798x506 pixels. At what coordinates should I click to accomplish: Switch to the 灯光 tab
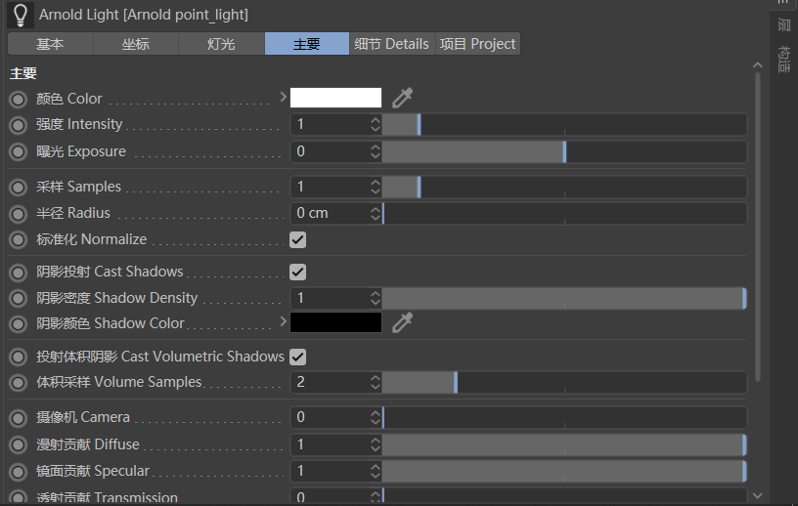tap(221, 44)
